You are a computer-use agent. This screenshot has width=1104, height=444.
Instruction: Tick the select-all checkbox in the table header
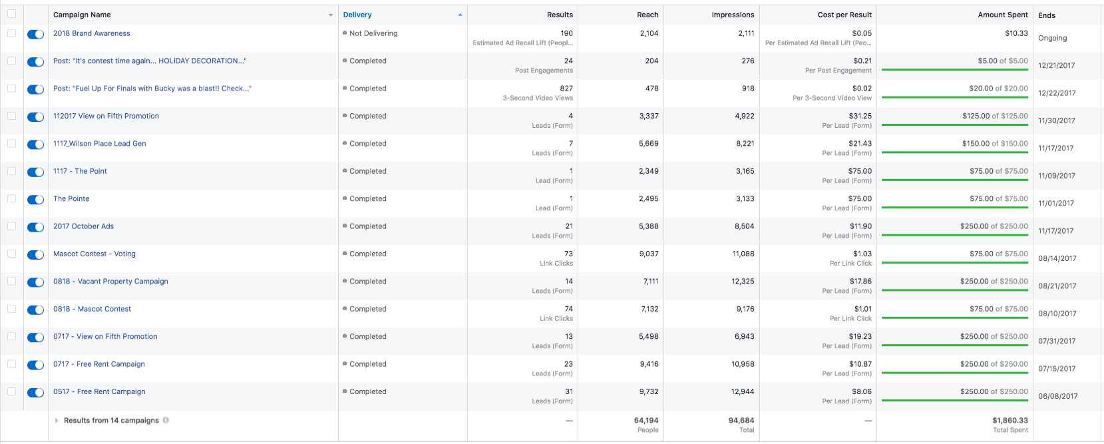point(12,14)
